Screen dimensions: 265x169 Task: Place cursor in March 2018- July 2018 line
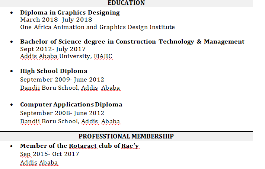[x=56, y=20]
